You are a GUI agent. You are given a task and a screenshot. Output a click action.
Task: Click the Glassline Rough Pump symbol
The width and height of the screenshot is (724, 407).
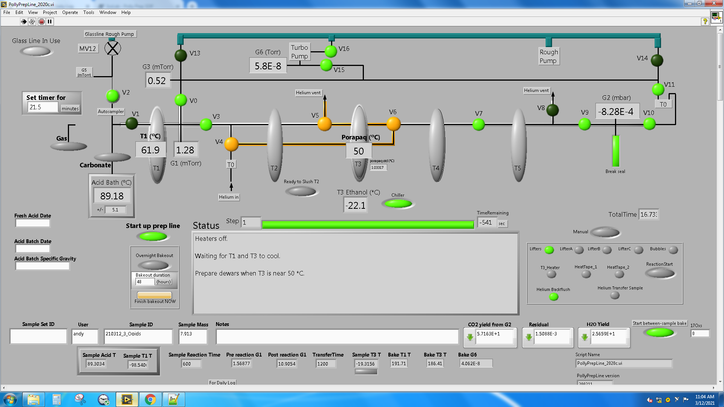pyautogui.click(x=112, y=48)
